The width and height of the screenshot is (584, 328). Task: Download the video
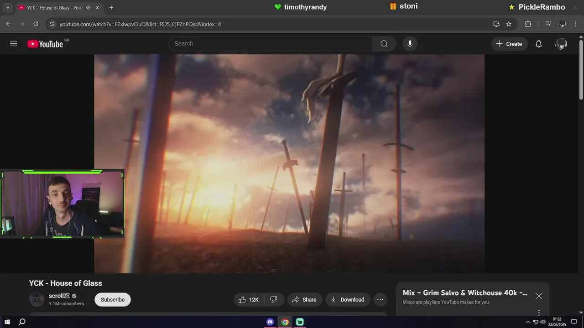coord(348,299)
